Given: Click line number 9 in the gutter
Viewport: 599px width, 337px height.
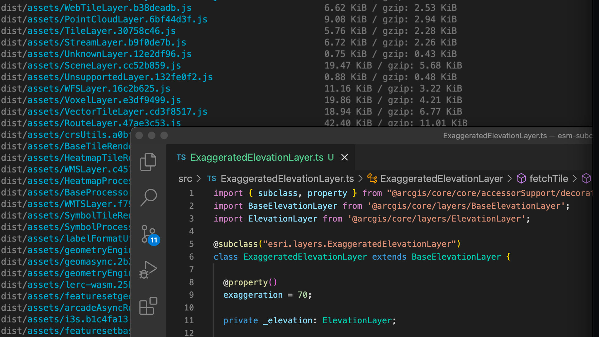Looking at the screenshot, I should [191, 295].
